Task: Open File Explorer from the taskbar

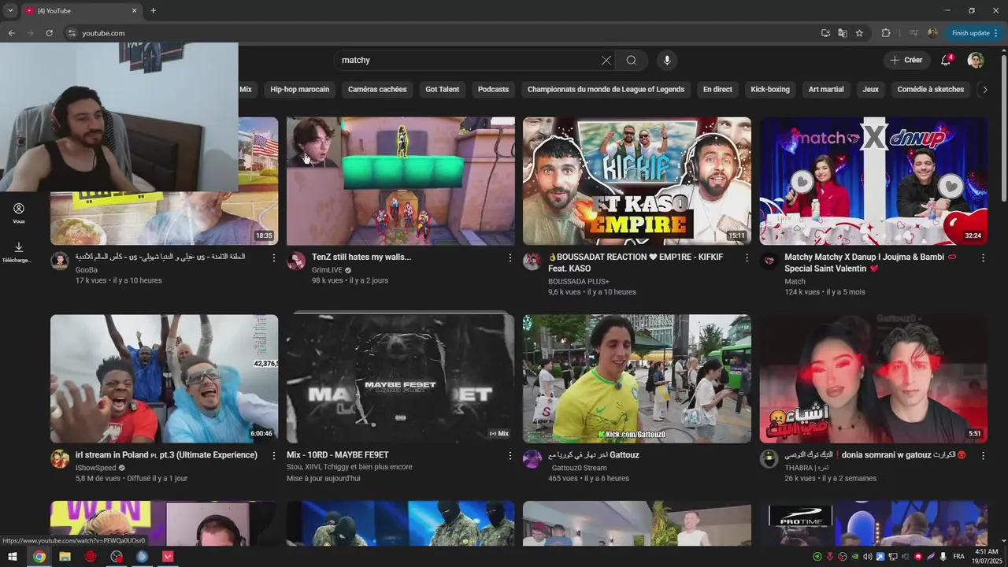Action: [65, 557]
